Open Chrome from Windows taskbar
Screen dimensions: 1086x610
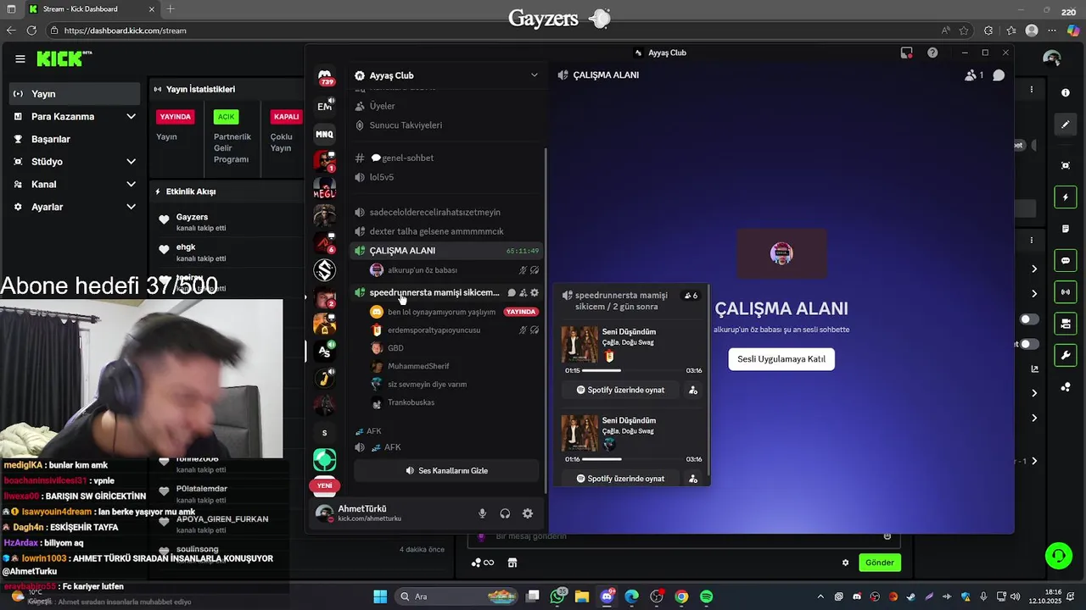tap(681, 596)
